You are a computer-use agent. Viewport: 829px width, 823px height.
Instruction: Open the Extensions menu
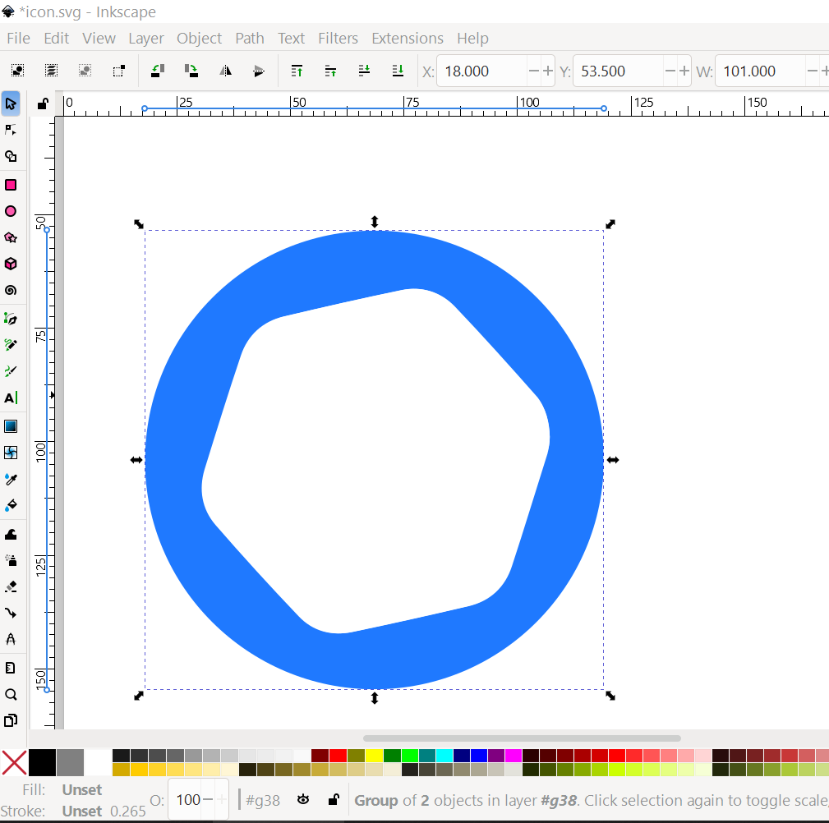coord(407,38)
